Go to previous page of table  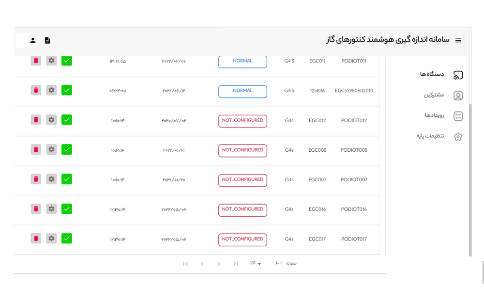202,264
